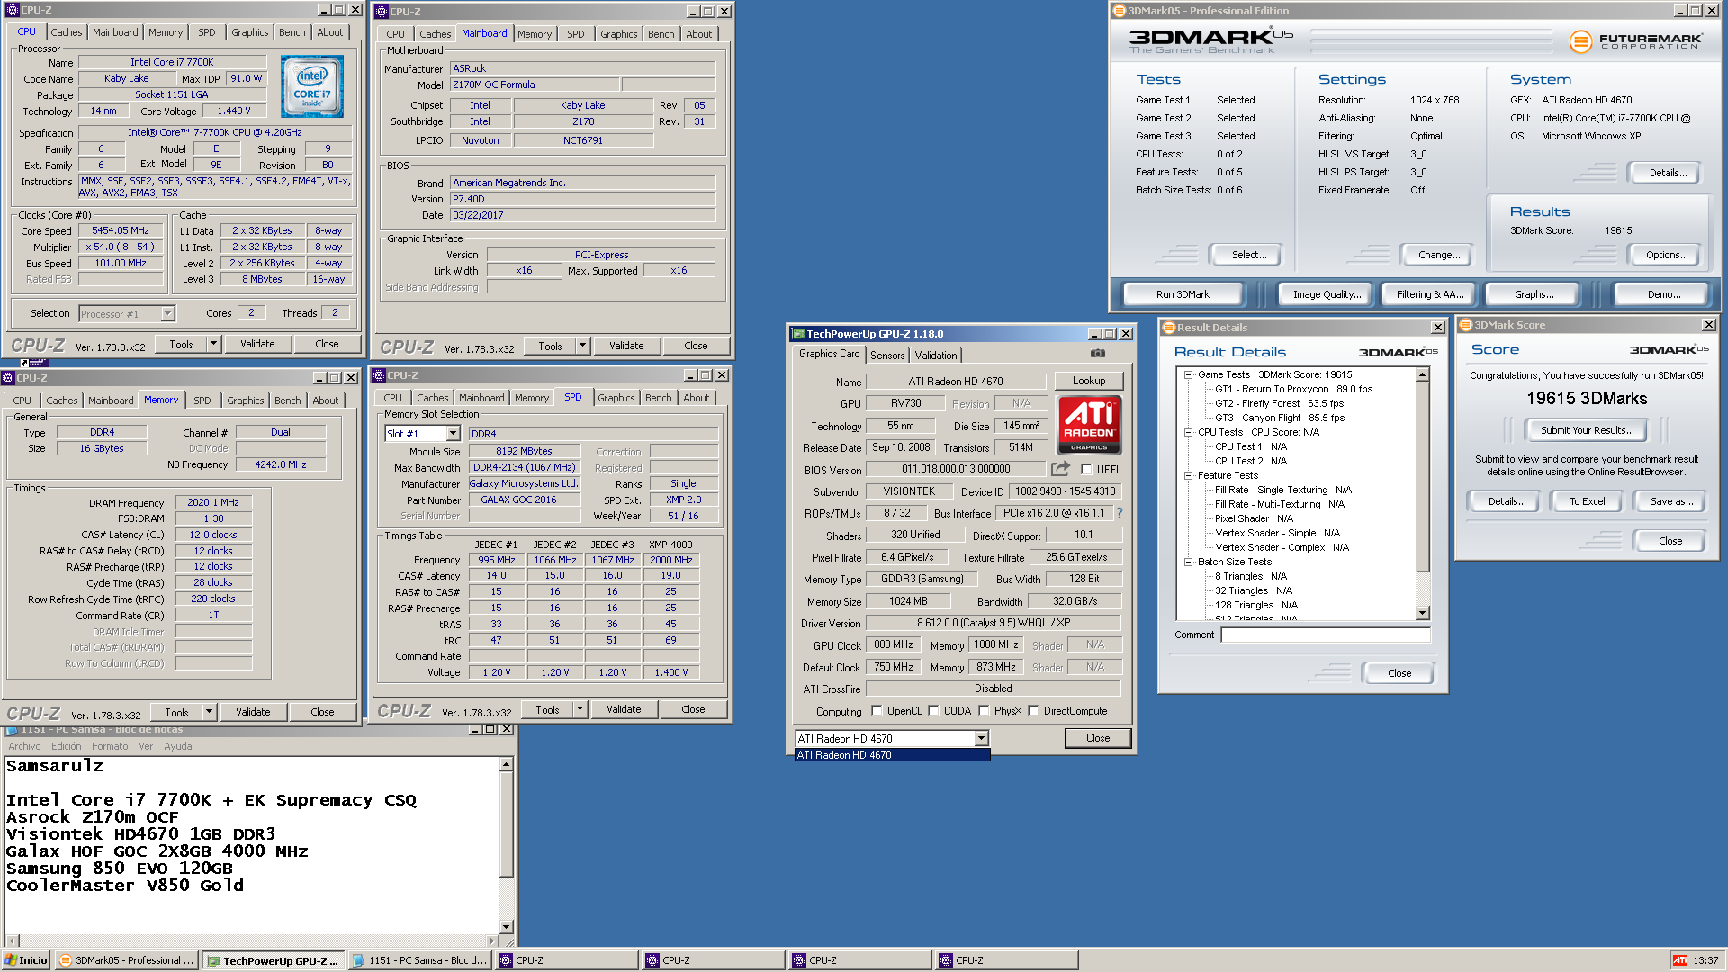
Task: Click the ATI Radeon logo in GPU-Z
Action: point(1089,425)
